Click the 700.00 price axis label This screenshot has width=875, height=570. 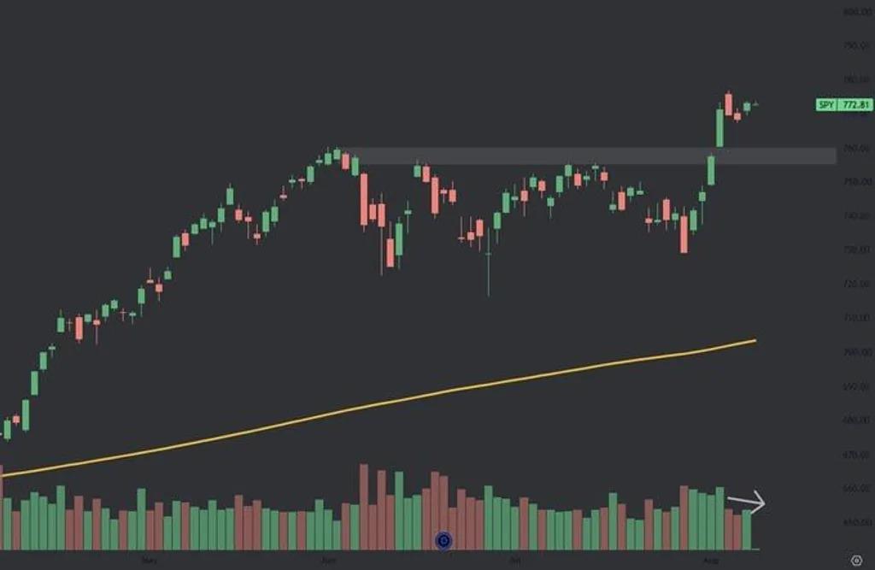point(856,352)
